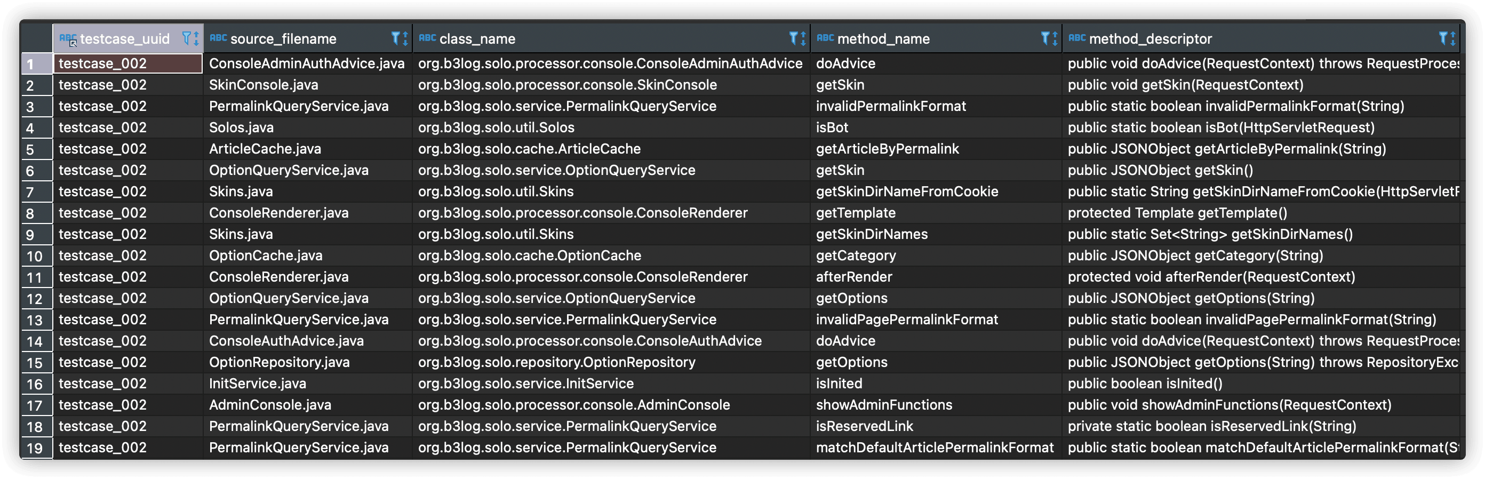Click ABC type icon of testcase_uuid column

click(x=67, y=38)
